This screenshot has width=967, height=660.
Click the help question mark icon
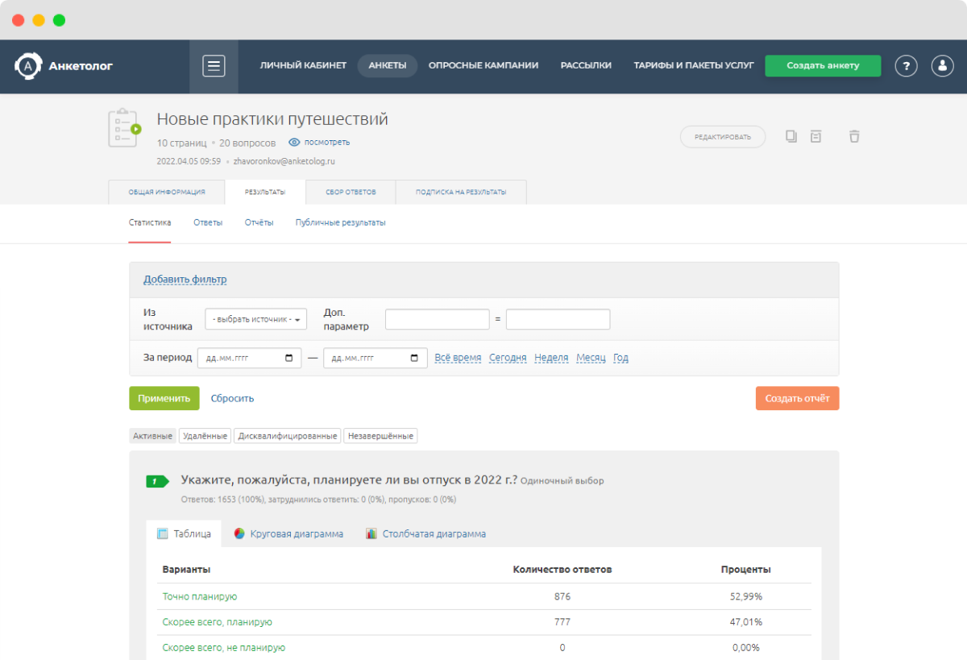pos(906,66)
